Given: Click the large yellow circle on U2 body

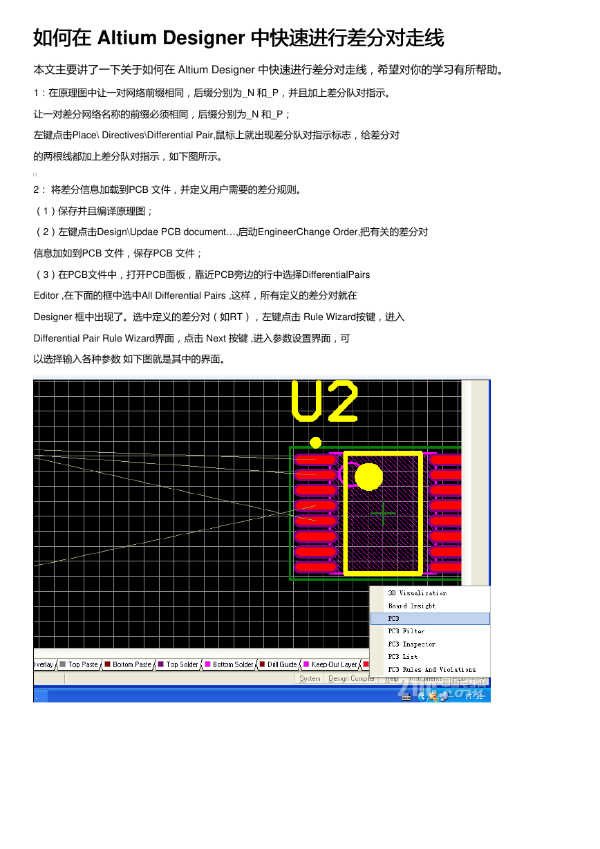Looking at the screenshot, I should 368,476.
